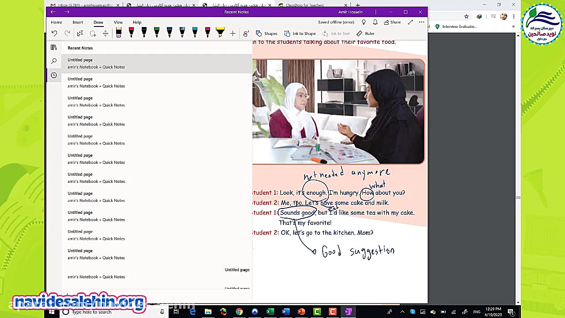This screenshot has height=318, width=565.
Task: Click the Saved offline (error) status
Action: (x=336, y=22)
